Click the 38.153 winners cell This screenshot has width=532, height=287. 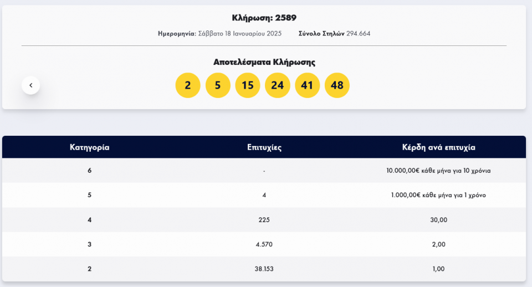click(264, 269)
